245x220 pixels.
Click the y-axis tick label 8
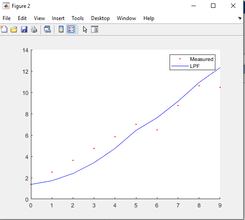pos(27,114)
